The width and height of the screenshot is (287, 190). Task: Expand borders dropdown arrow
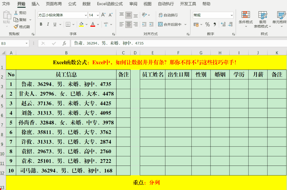pos(73,24)
